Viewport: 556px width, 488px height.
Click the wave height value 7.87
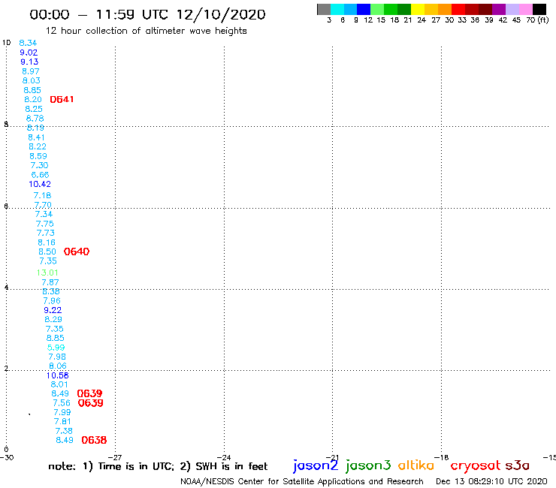50,282
